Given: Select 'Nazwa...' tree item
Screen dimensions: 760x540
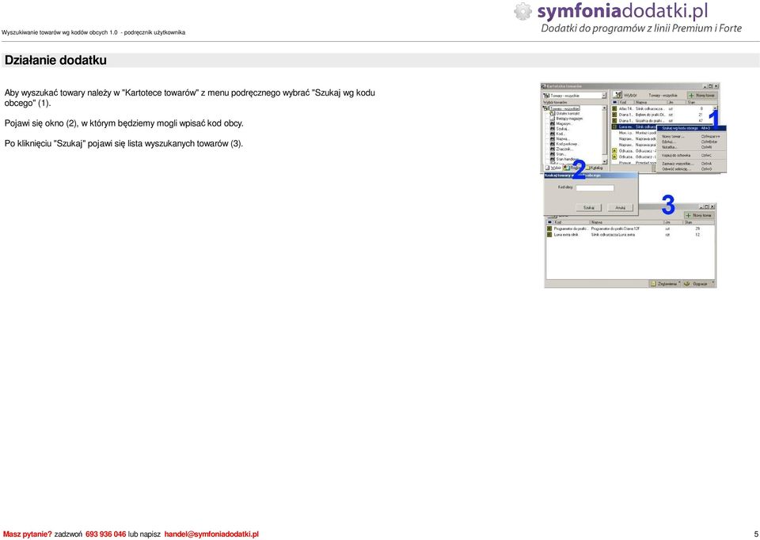Looking at the screenshot, I should (x=561, y=139).
